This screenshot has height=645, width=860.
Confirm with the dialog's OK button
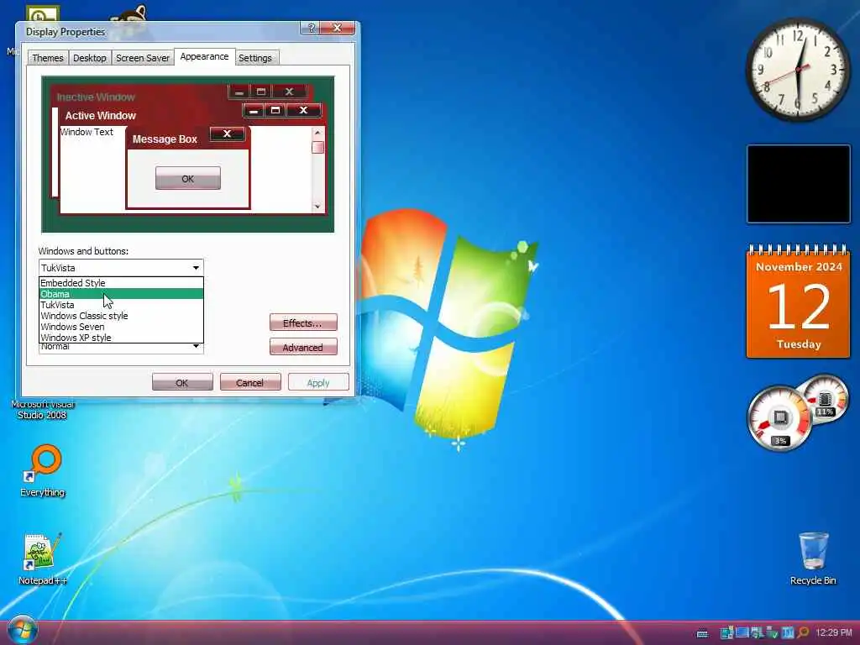[182, 382]
